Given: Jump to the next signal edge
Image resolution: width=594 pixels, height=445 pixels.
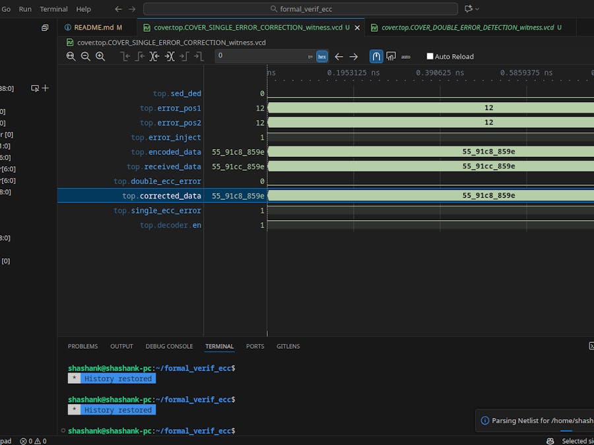Looking at the screenshot, I should click(x=169, y=57).
